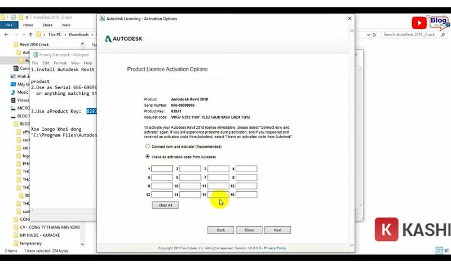Click activation code field 12

click(246, 186)
